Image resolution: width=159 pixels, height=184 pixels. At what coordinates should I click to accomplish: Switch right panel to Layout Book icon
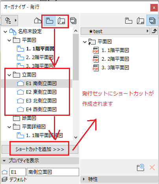141,20
